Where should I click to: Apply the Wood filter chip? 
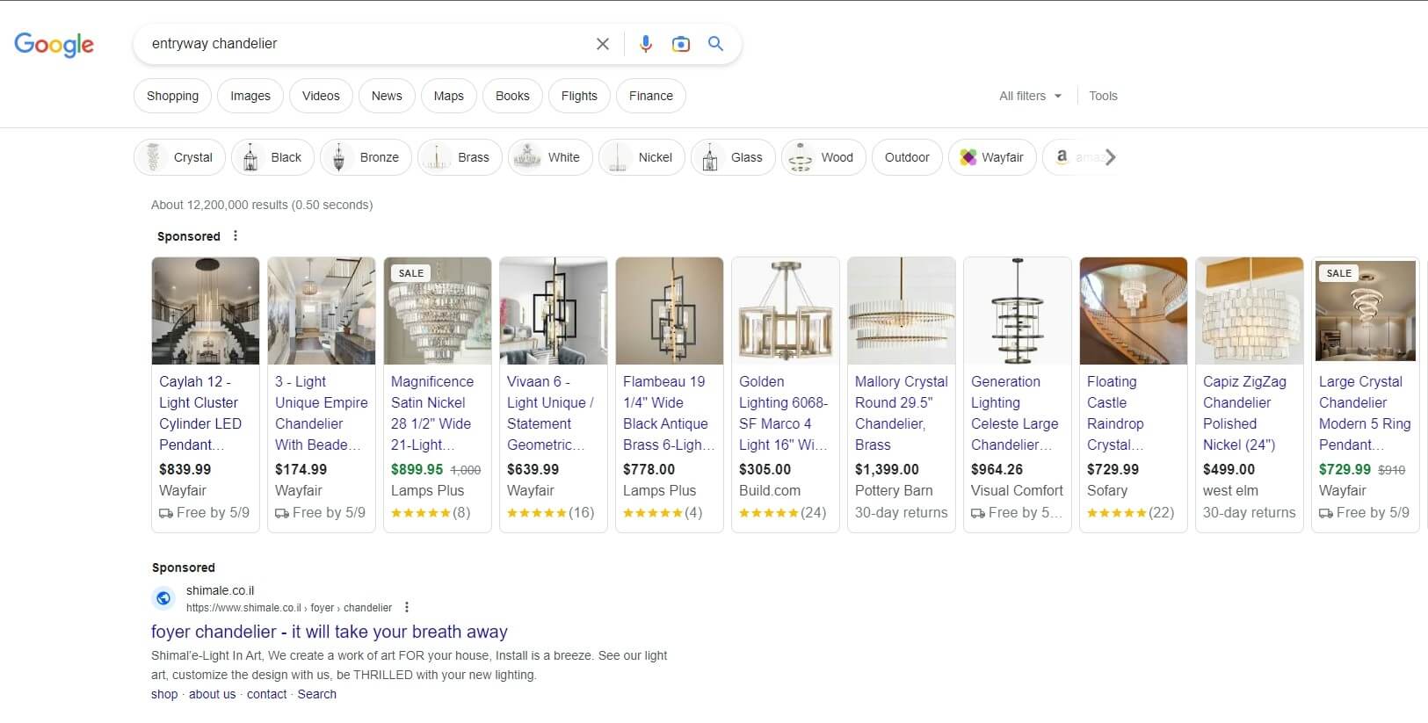click(824, 157)
